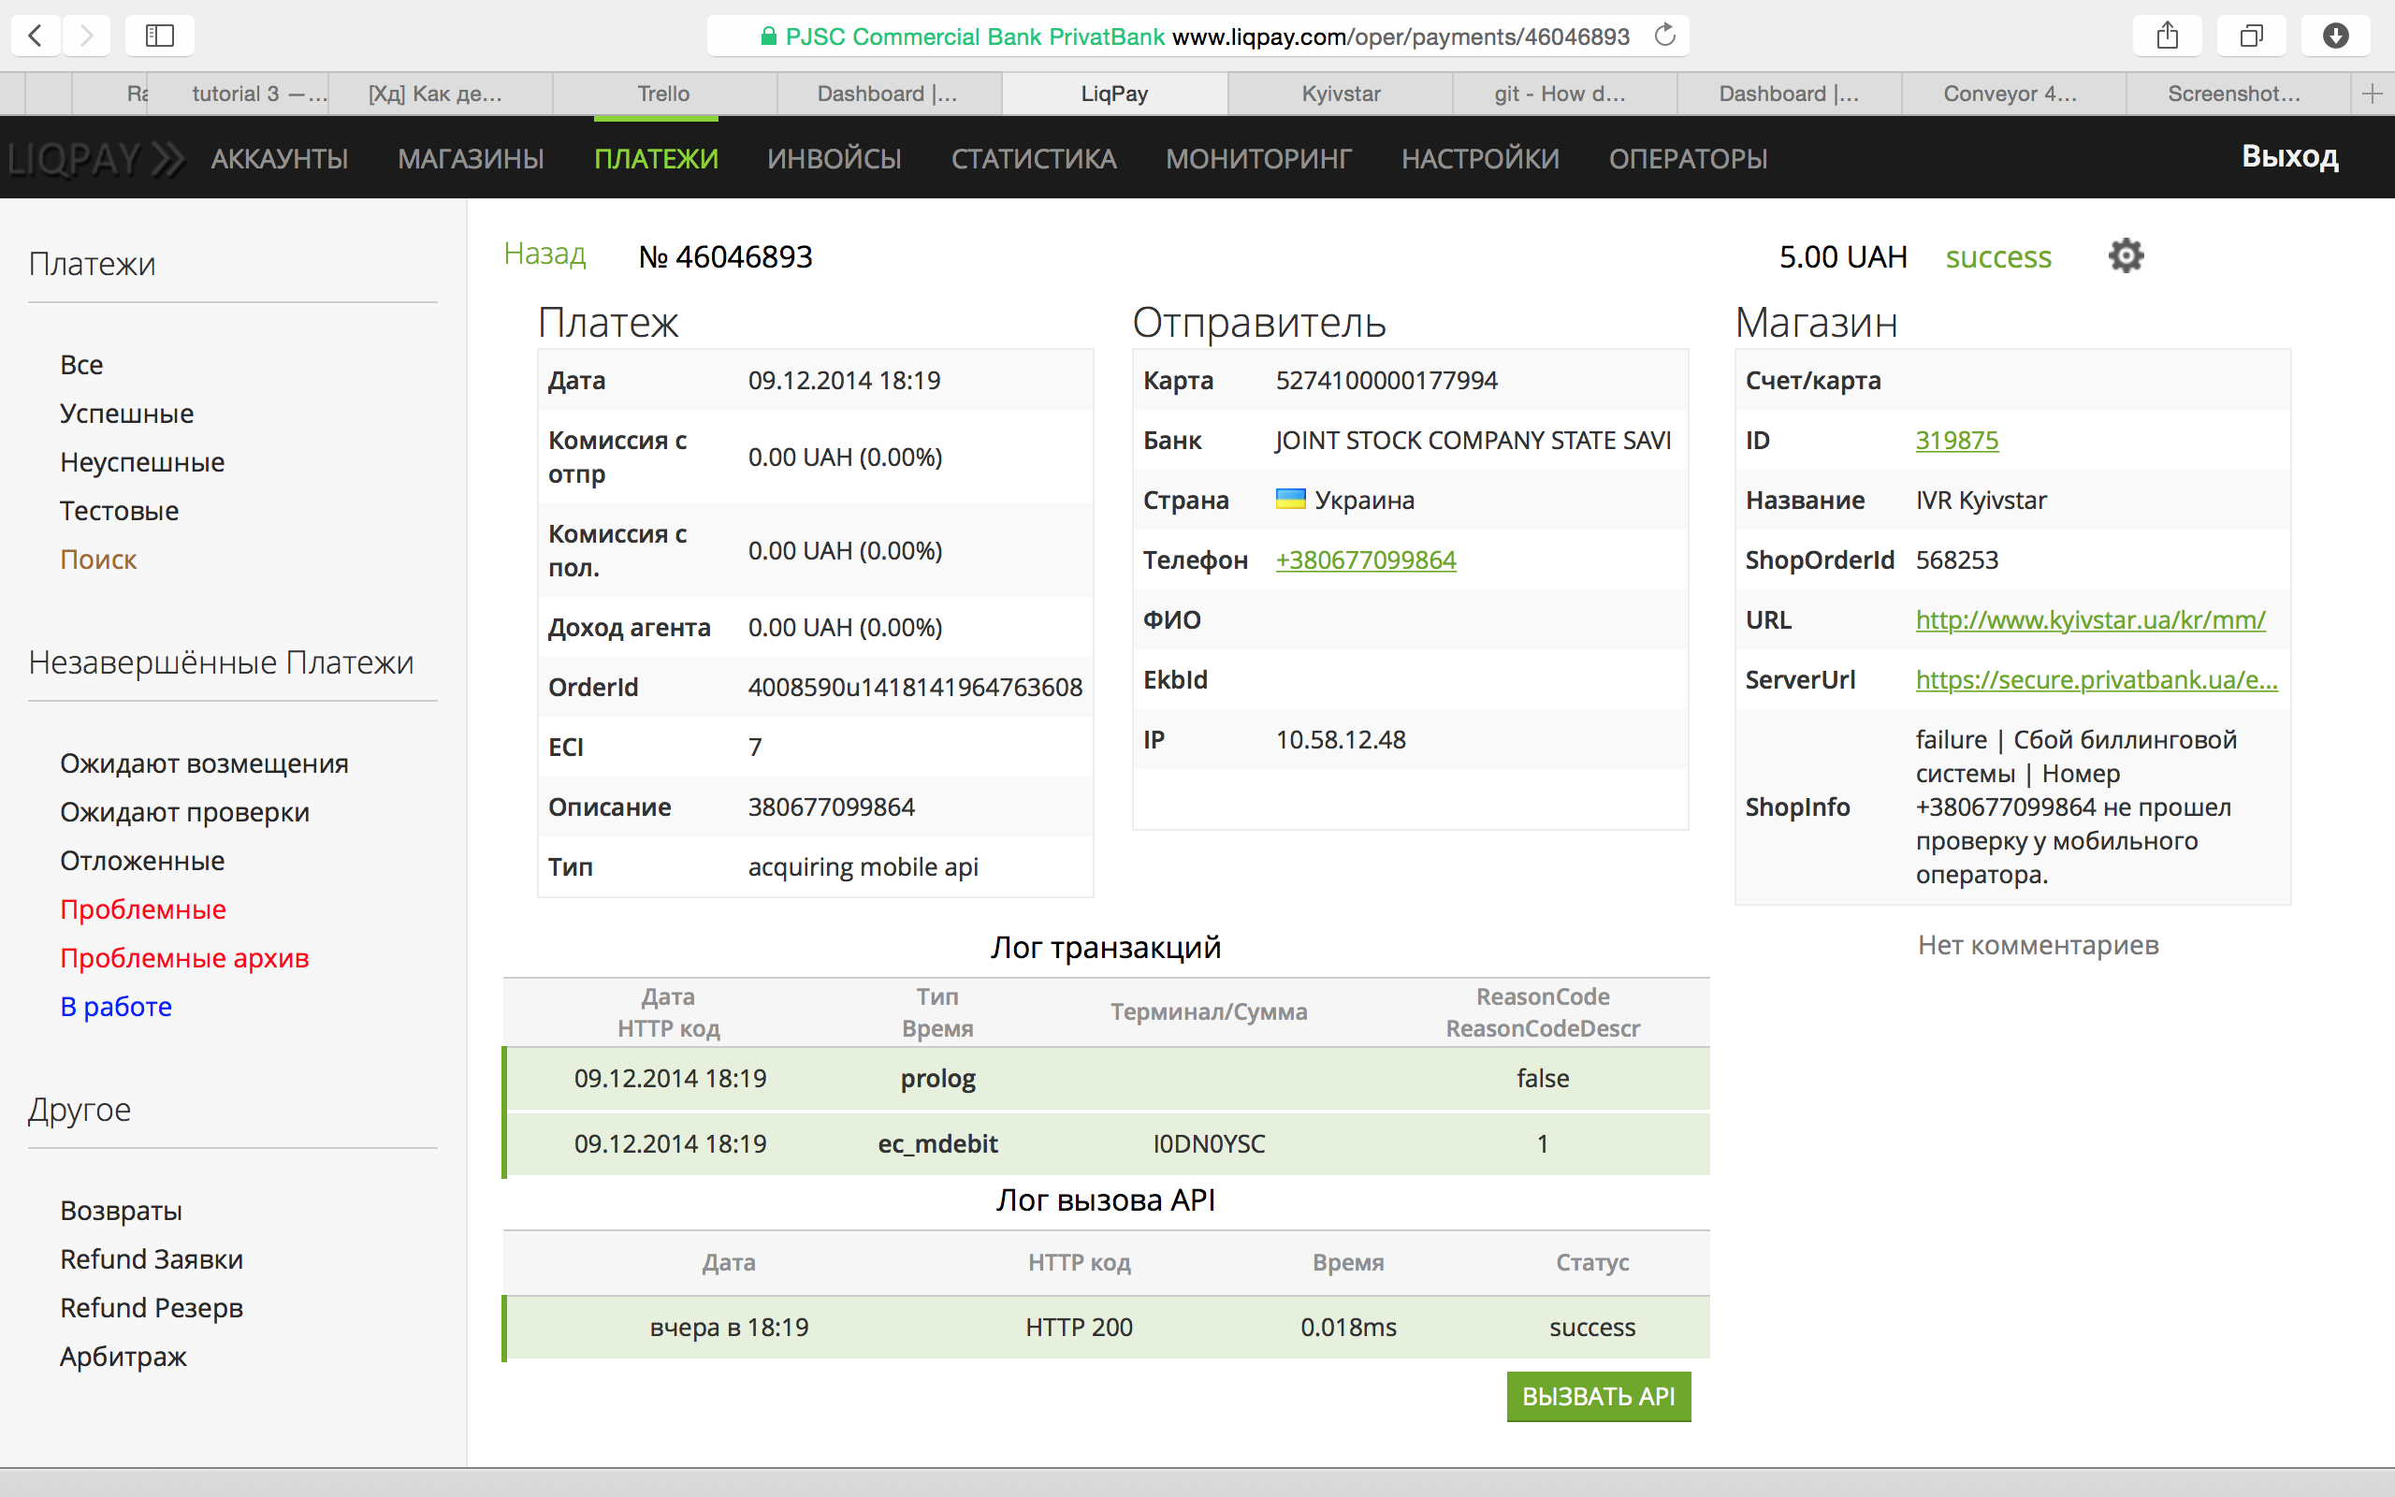
Task: Click sender phone +380677099864 link
Action: (1366, 560)
